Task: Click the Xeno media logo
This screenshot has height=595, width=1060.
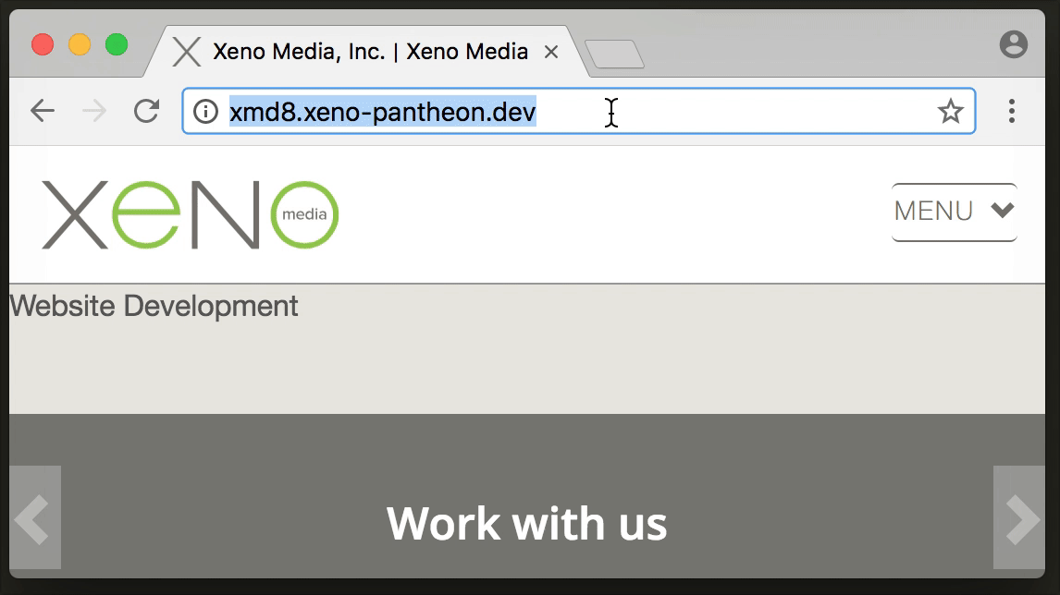Action: pyautogui.click(x=190, y=214)
